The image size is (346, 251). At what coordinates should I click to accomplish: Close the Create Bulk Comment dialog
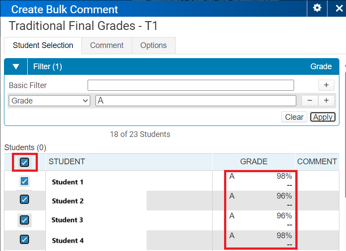click(339, 8)
